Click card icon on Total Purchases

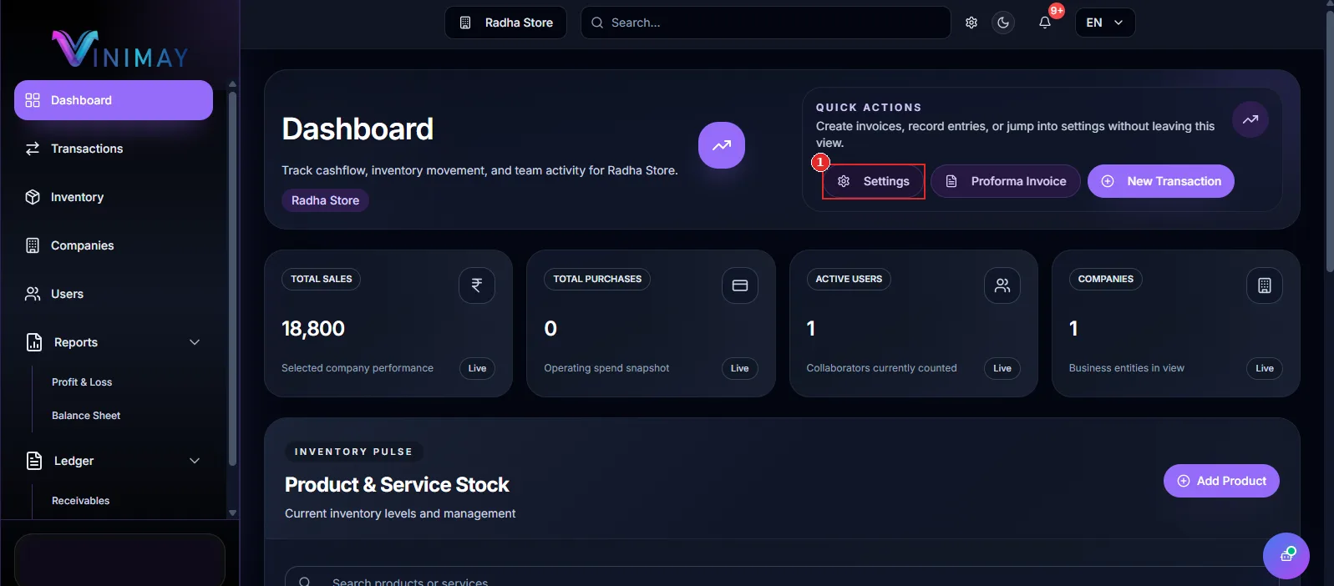tap(740, 285)
